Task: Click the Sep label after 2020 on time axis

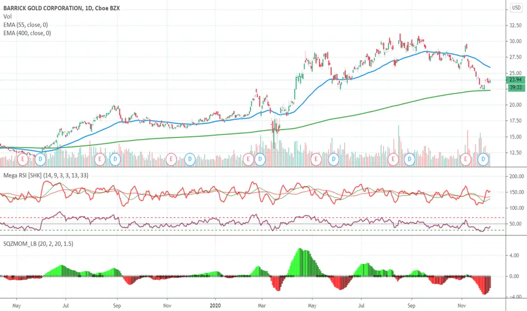Action: coord(412,305)
